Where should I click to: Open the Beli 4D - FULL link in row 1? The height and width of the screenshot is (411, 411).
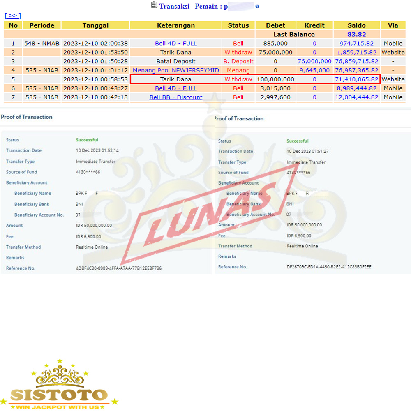175,43
